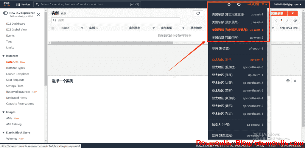The width and height of the screenshot is (305, 148).
Task: Select region us-west-2 Oregon
Action: coord(237,38)
